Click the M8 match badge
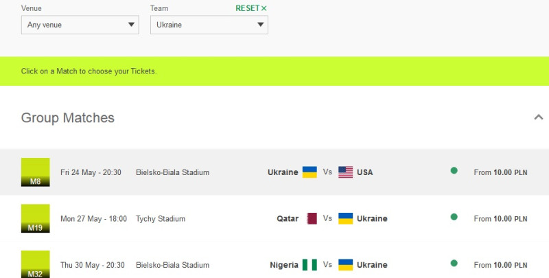 coord(36,172)
